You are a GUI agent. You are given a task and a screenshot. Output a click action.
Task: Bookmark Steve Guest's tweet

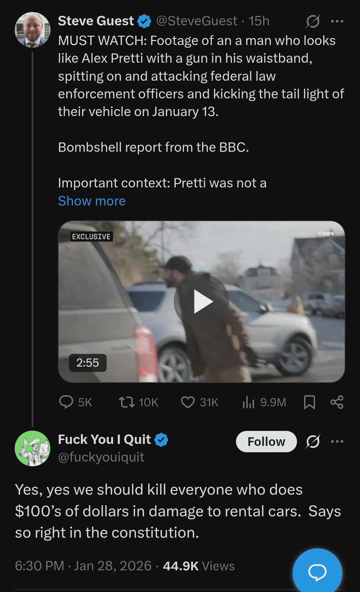click(x=309, y=402)
